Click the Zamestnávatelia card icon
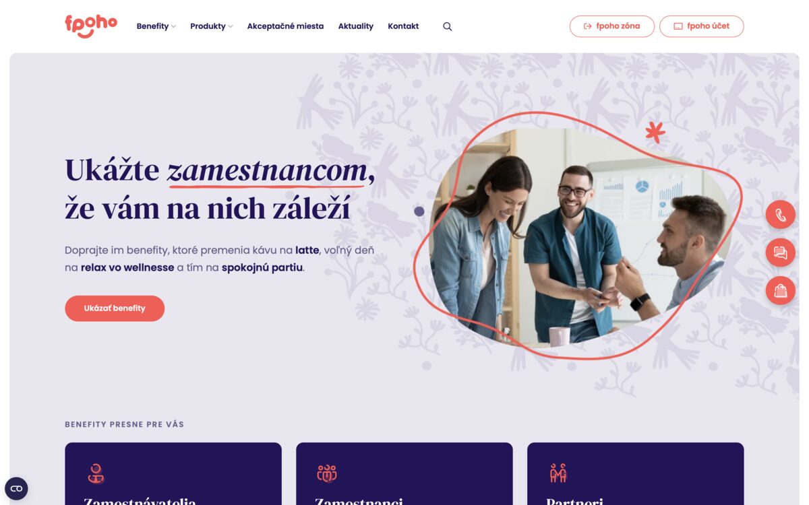Image resolution: width=809 pixels, height=505 pixels. (96, 473)
